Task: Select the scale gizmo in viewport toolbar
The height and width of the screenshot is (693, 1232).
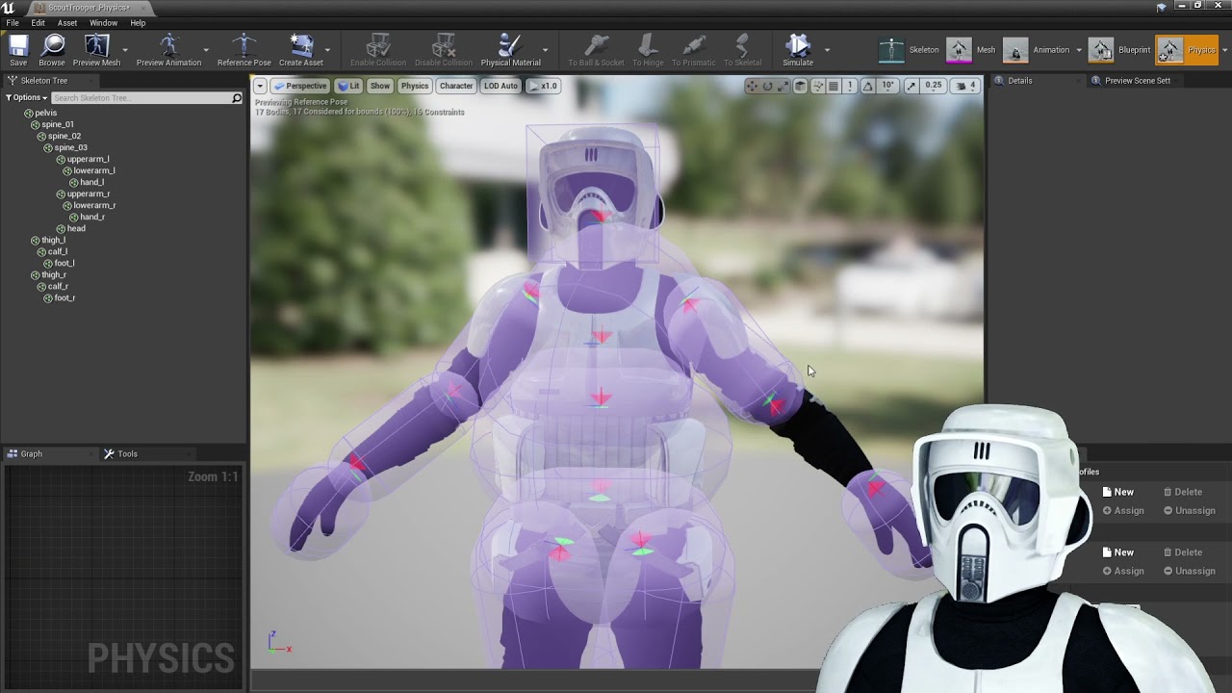Action: [783, 86]
